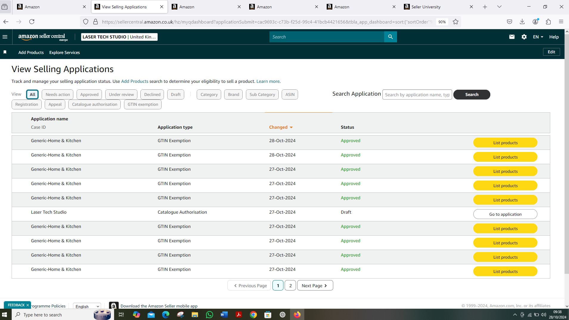Open the LASER TECH STUDIO account switcher
Screen dimensions: 569x320
click(119, 37)
